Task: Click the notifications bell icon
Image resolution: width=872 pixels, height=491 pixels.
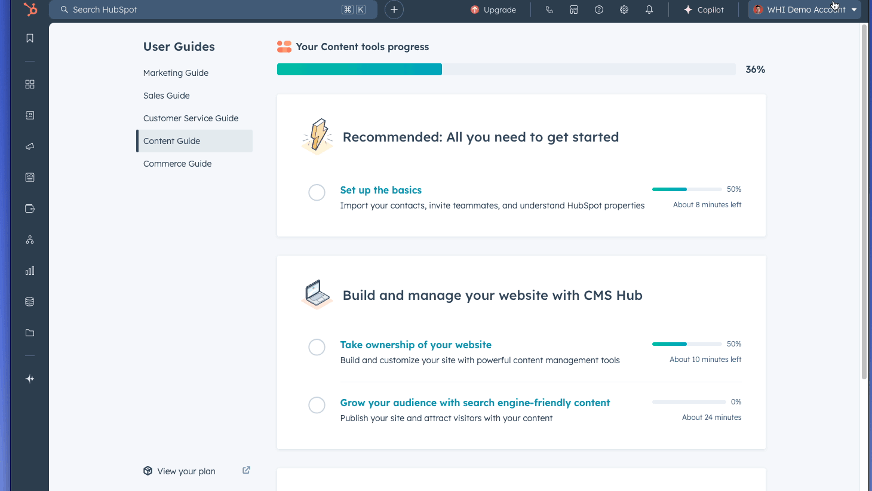Action: (x=649, y=10)
